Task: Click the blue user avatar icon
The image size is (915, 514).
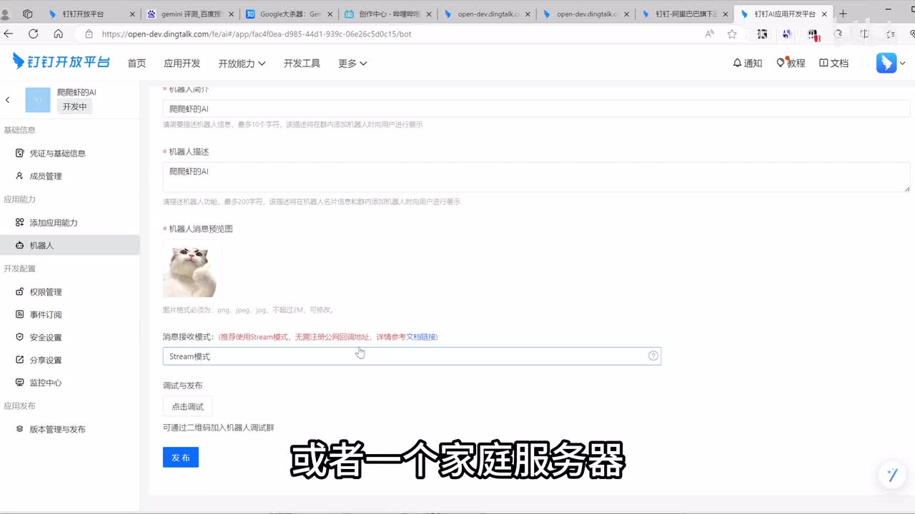Action: 886,63
